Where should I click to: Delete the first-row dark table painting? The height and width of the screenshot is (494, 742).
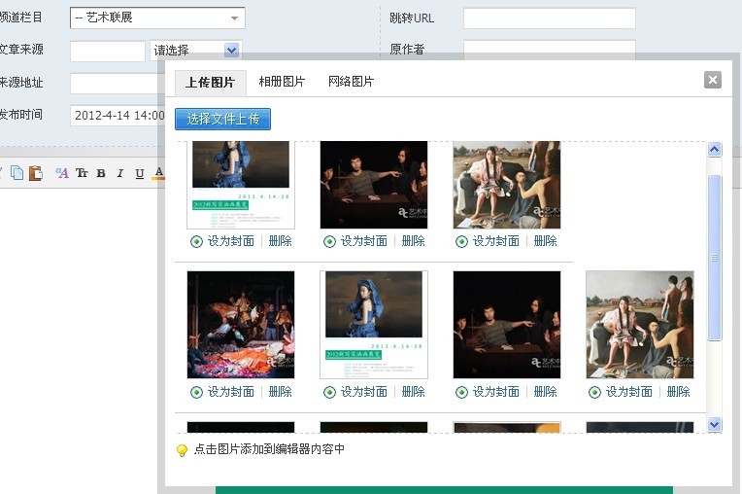[413, 241]
